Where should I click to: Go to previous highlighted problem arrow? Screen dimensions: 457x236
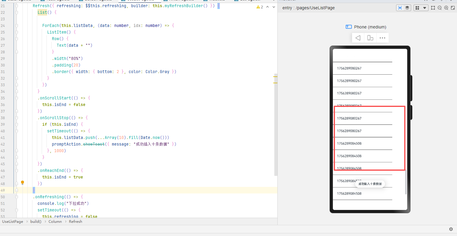pyautogui.click(x=267, y=7)
